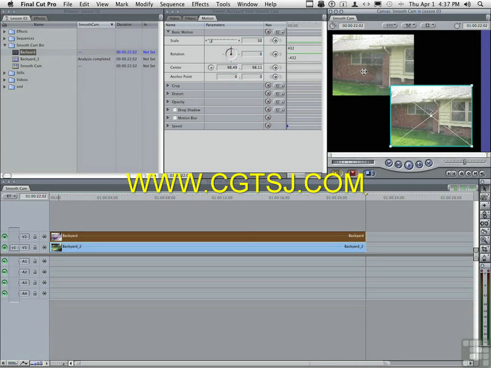Screen dimensions: 491x368
Task: Select the Crop tool in the Tool palette
Action: [x=484, y=249]
